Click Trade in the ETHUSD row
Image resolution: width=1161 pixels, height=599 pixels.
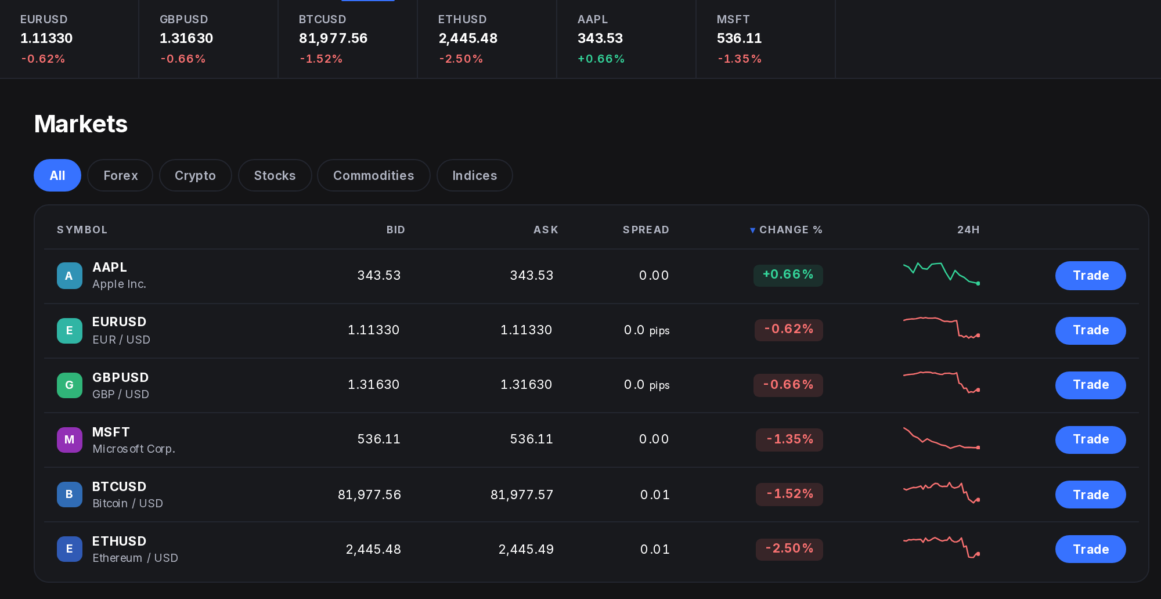pyautogui.click(x=1090, y=549)
